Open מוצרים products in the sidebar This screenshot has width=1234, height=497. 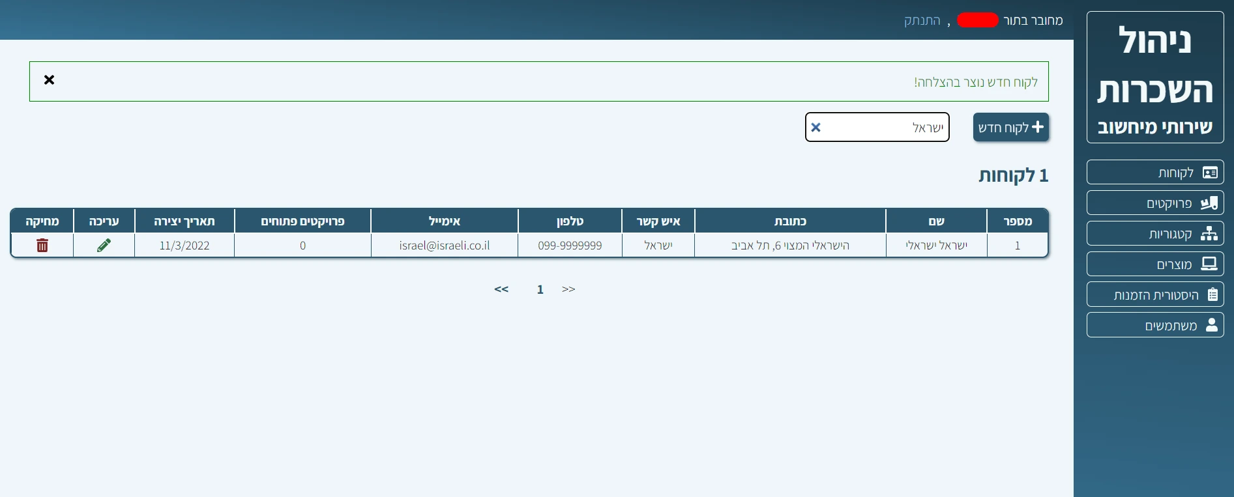pos(1154,264)
